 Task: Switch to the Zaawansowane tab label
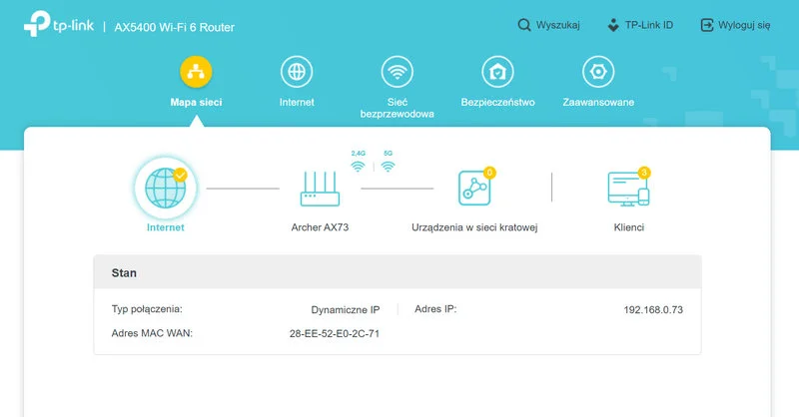598,102
